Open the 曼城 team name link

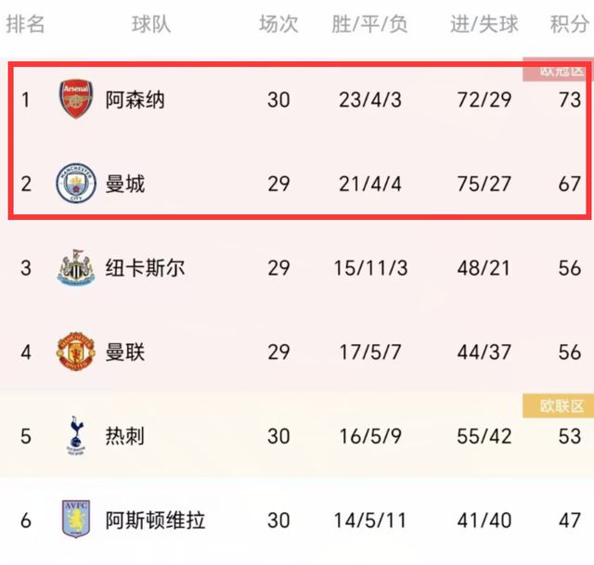125,184
